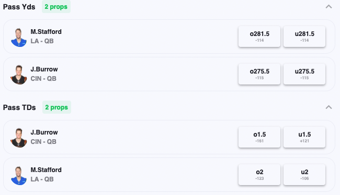Select Stafford under 281.5 pass yards
Viewport: 340px width, 195px height.
[x=304, y=36]
